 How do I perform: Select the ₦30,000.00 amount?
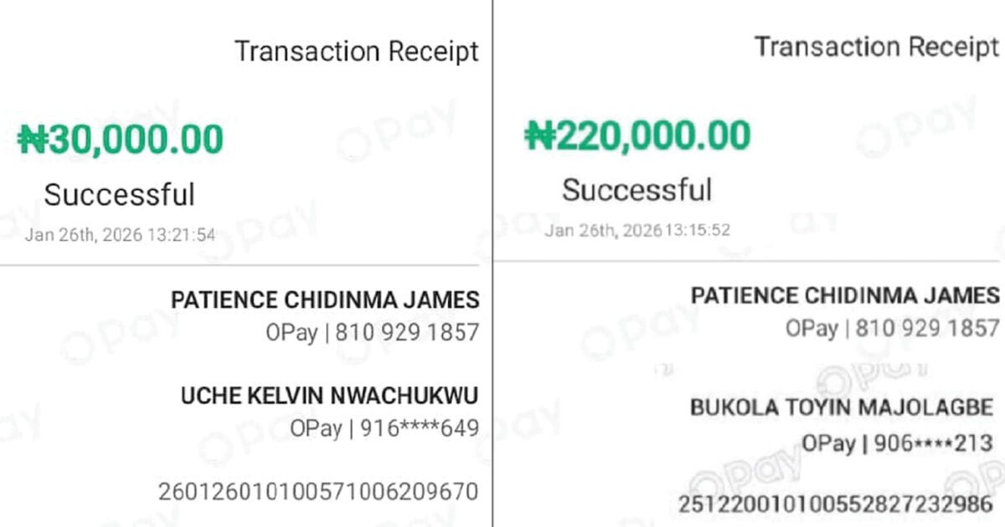tap(121, 140)
